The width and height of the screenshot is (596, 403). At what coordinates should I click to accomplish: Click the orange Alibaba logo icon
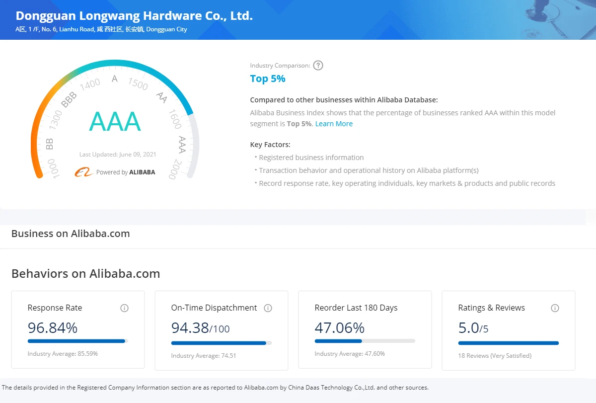click(84, 172)
